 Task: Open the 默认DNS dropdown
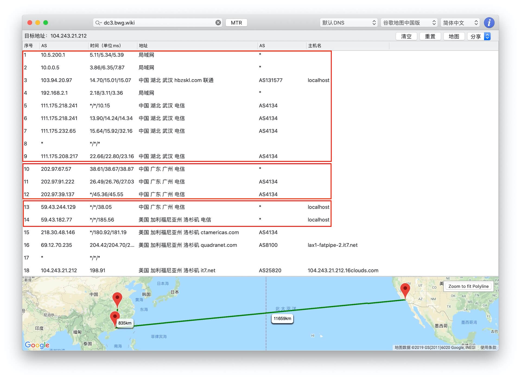pos(349,23)
